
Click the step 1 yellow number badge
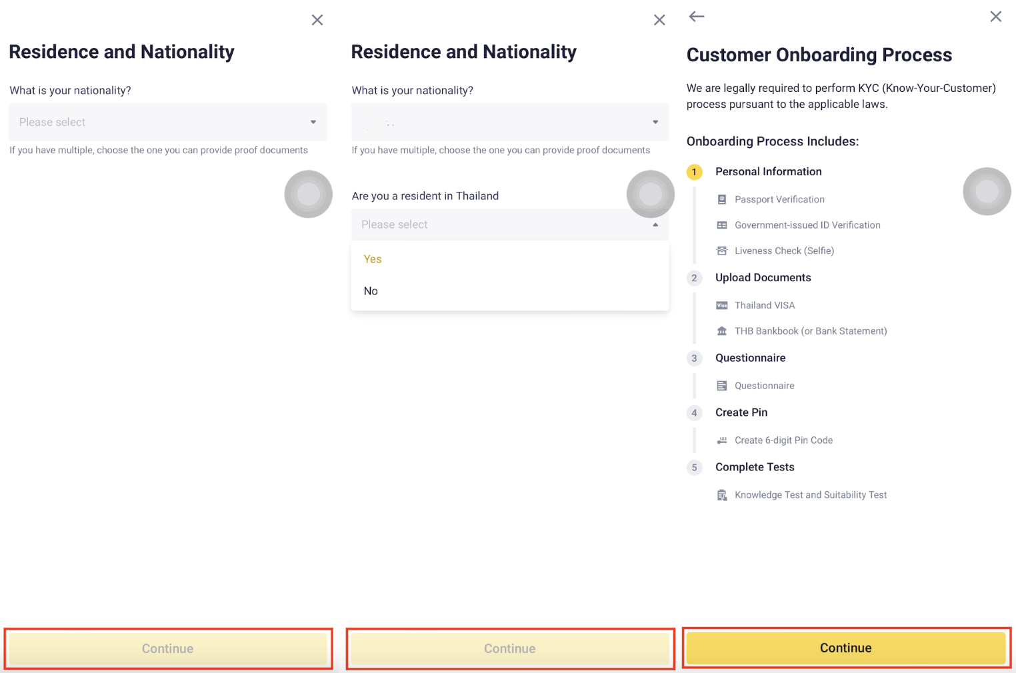click(694, 172)
